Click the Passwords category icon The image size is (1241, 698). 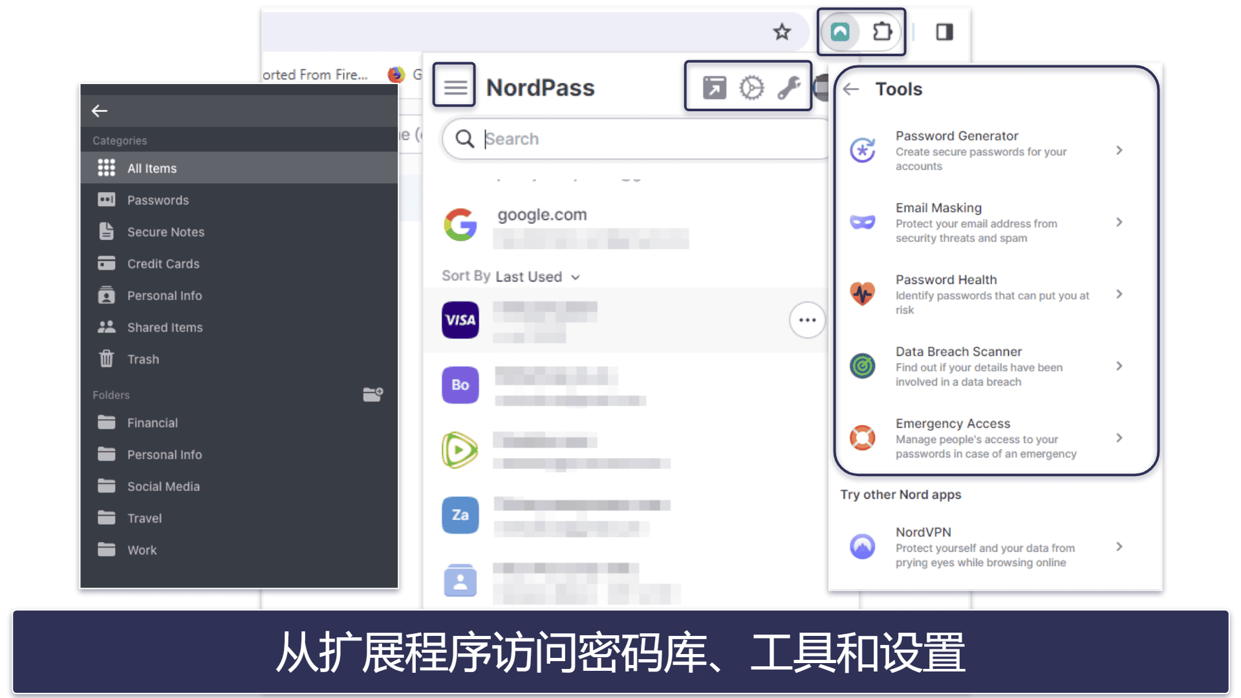tap(107, 200)
